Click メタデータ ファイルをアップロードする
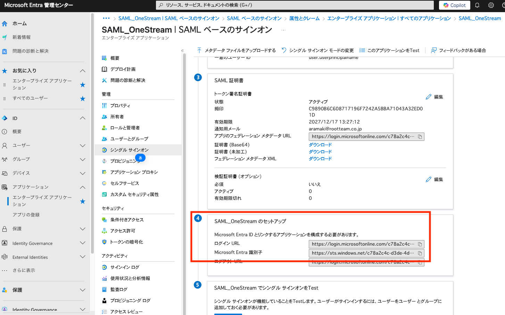Image resolution: width=505 pixels, height=315 pixels. coord(236,50)
